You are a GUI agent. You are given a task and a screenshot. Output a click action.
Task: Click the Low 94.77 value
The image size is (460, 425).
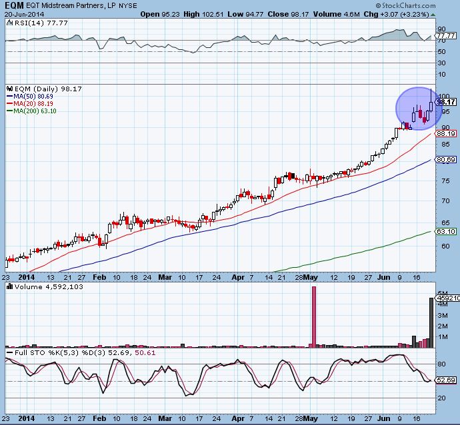tap(245, 14)
